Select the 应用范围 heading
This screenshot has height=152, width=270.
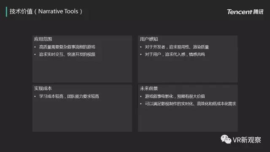tap(43, 39)
